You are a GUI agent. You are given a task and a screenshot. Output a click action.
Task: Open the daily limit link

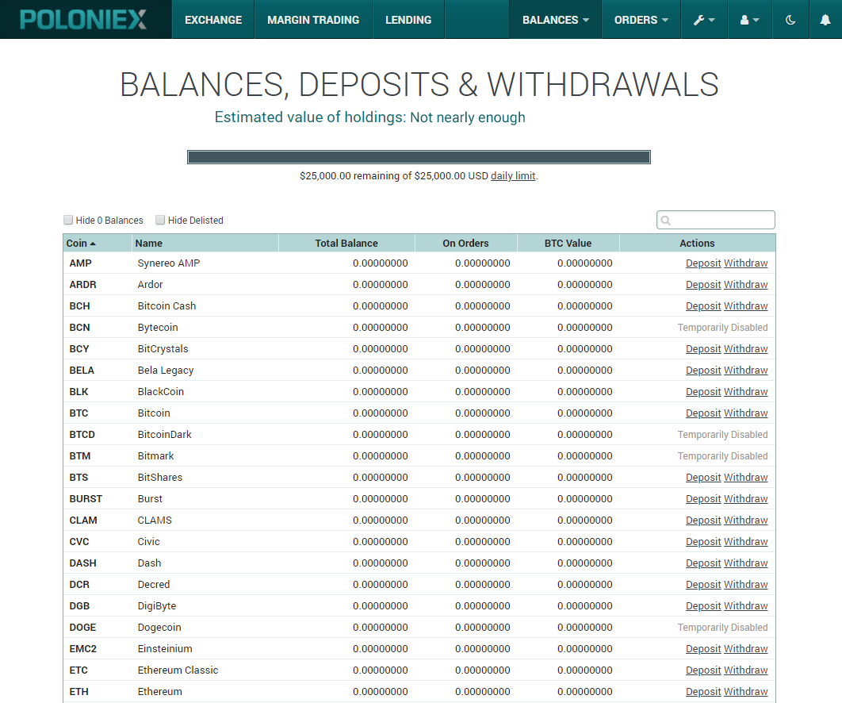click(x=513, y=176)
